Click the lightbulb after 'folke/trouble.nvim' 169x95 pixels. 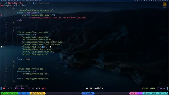point(50,47)
